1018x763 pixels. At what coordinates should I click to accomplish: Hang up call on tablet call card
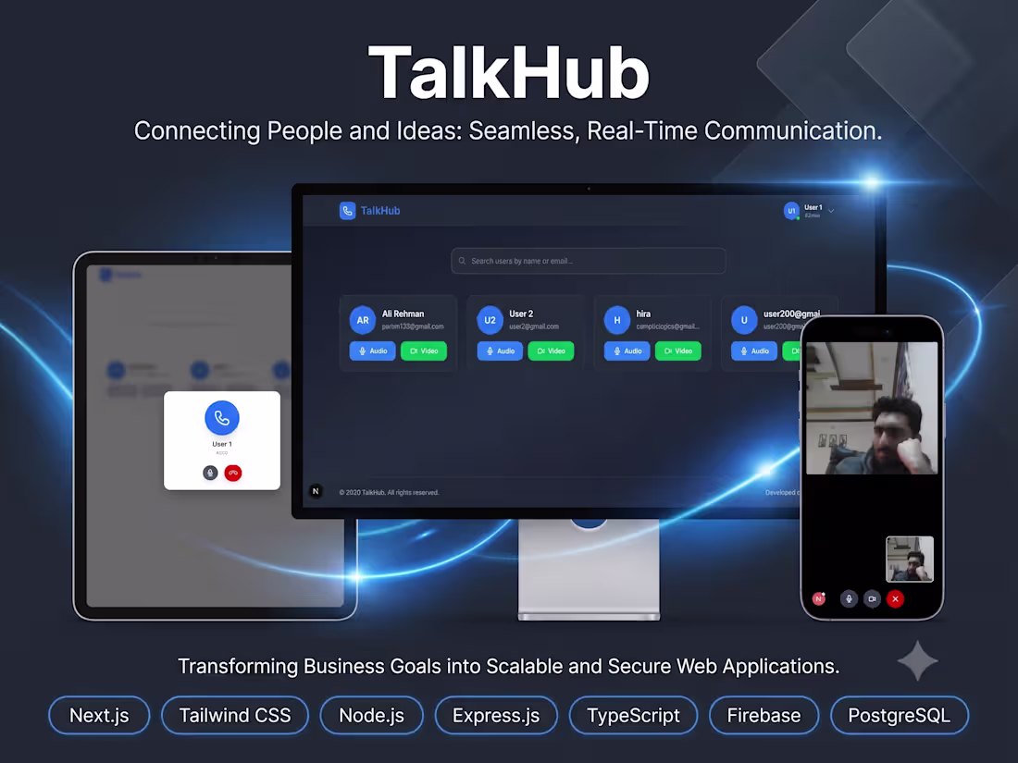pos(233,473)
